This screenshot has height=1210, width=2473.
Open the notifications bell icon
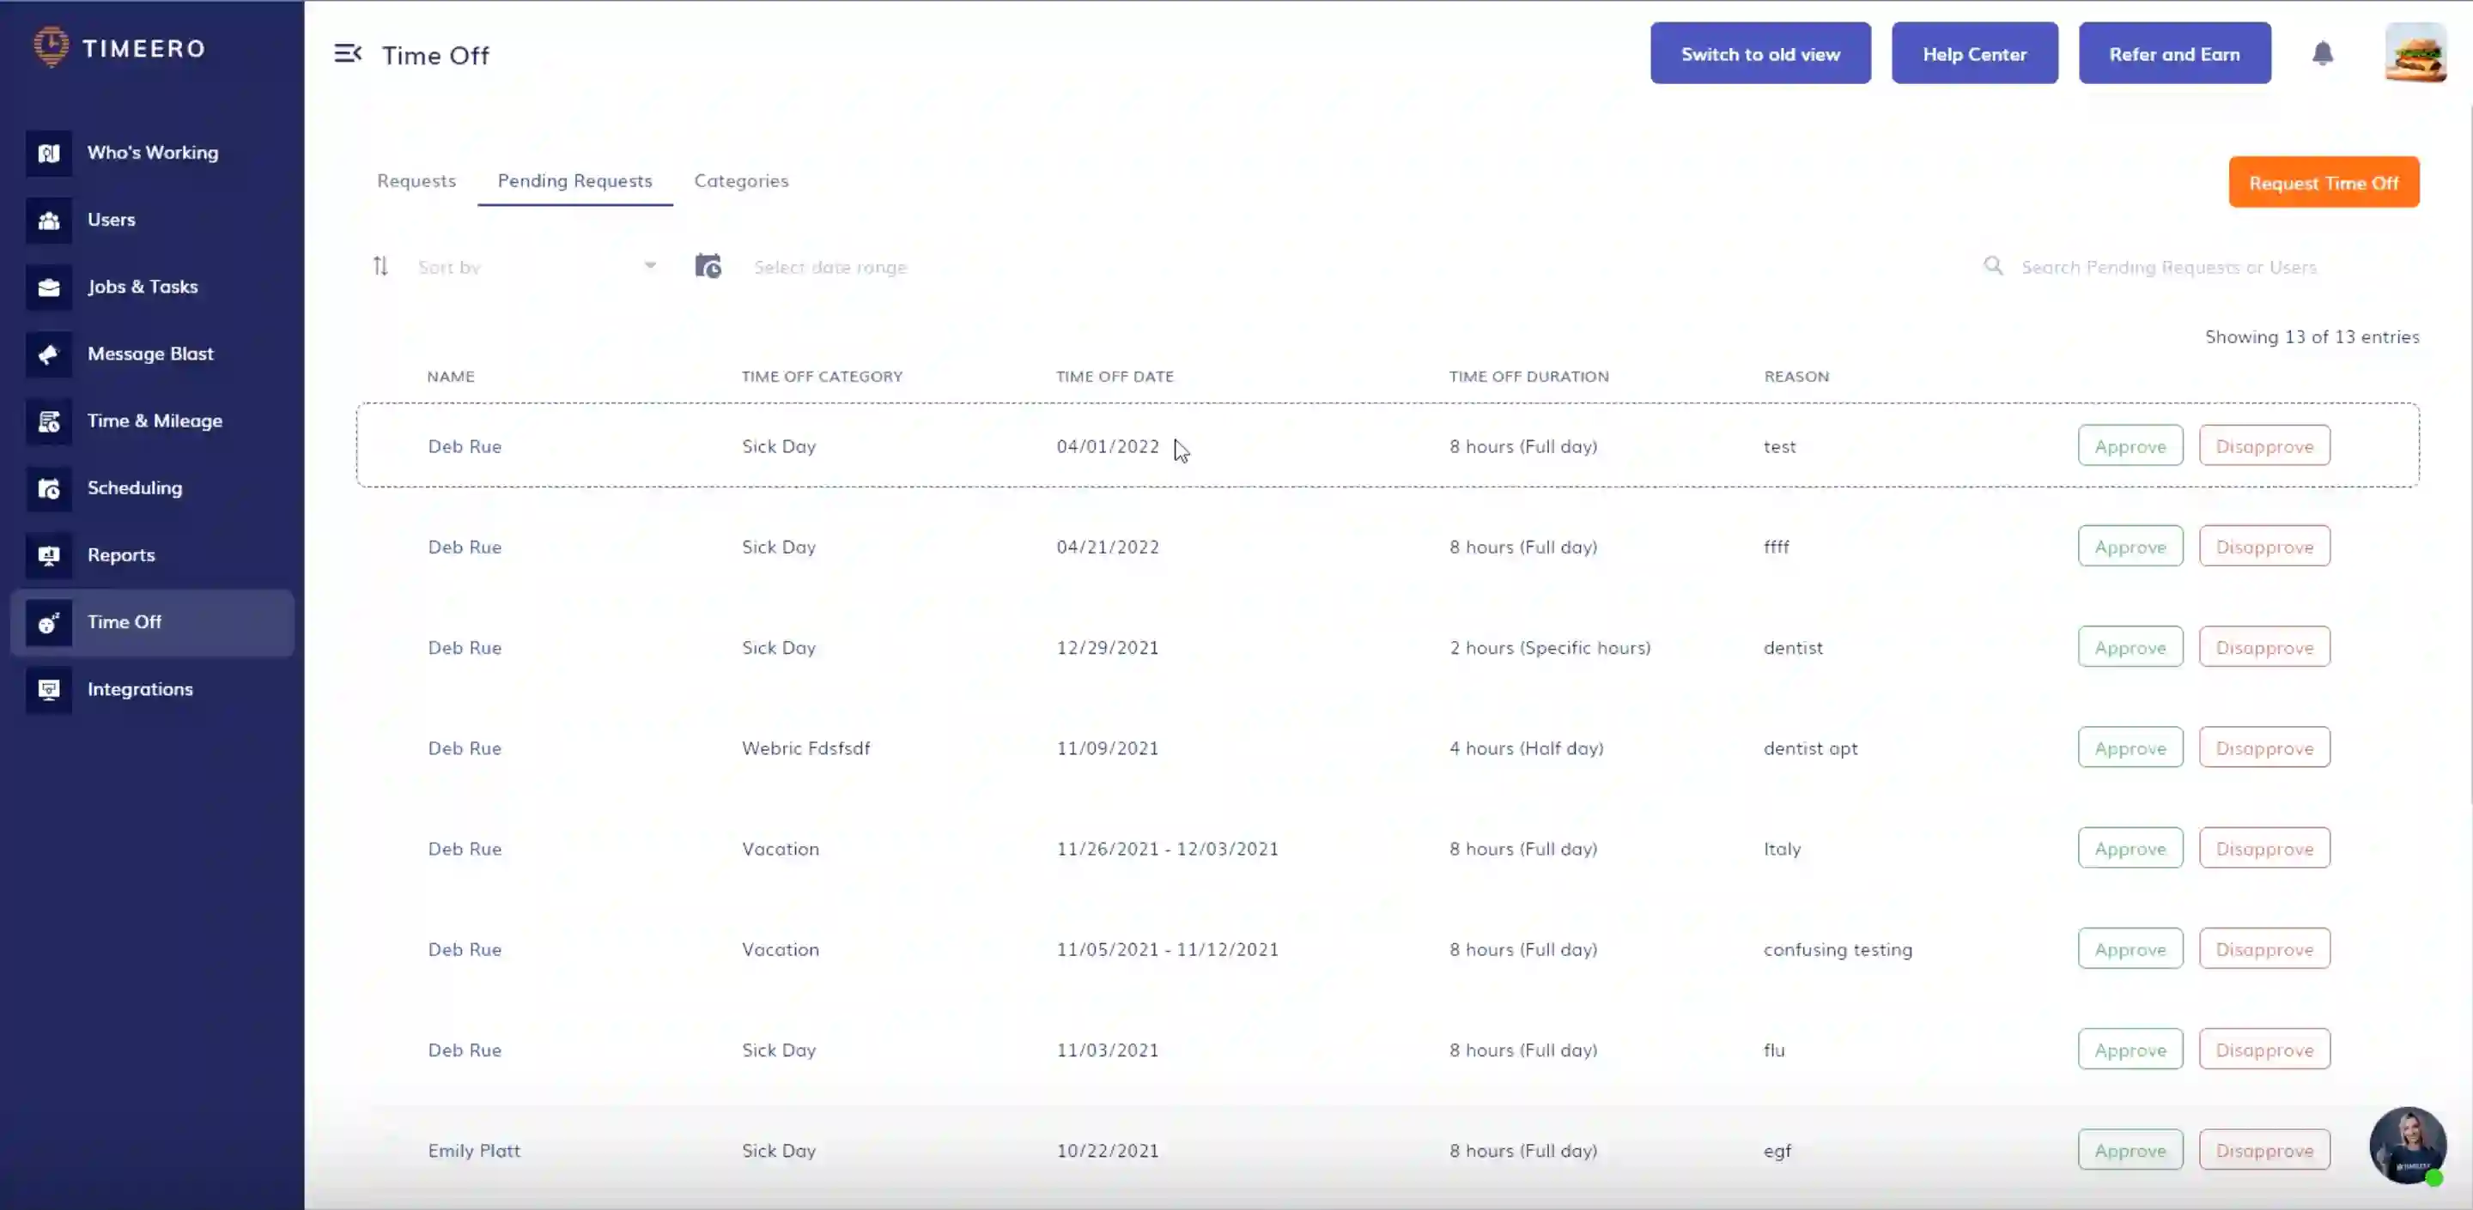click(x=2322, y=54)
